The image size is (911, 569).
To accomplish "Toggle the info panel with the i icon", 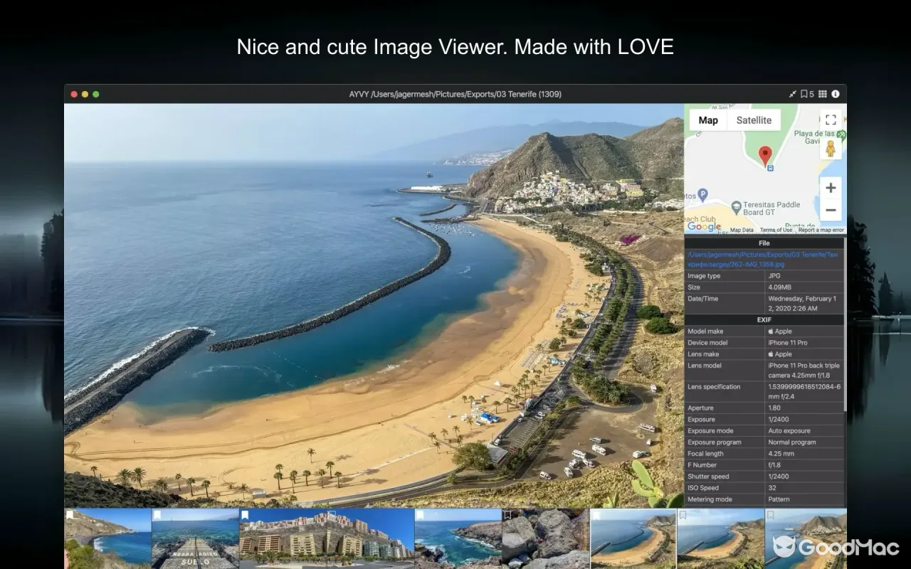I will click(836, 94).
